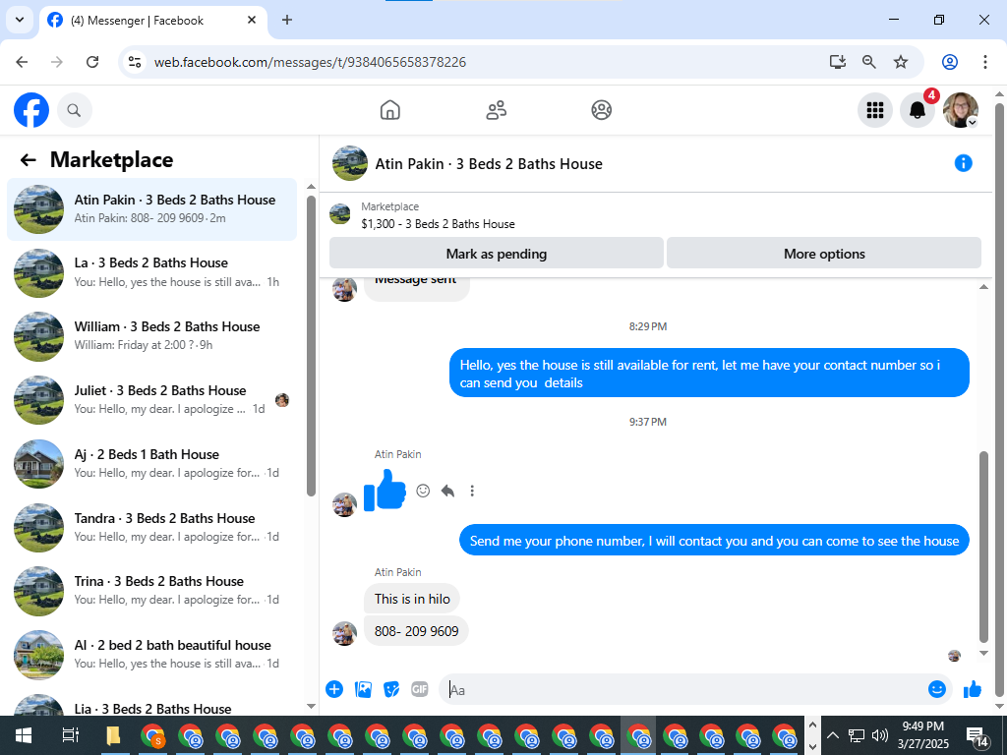Open More options for listing
The height and width of the screenshot is (755, 1007).
[824, 254]
